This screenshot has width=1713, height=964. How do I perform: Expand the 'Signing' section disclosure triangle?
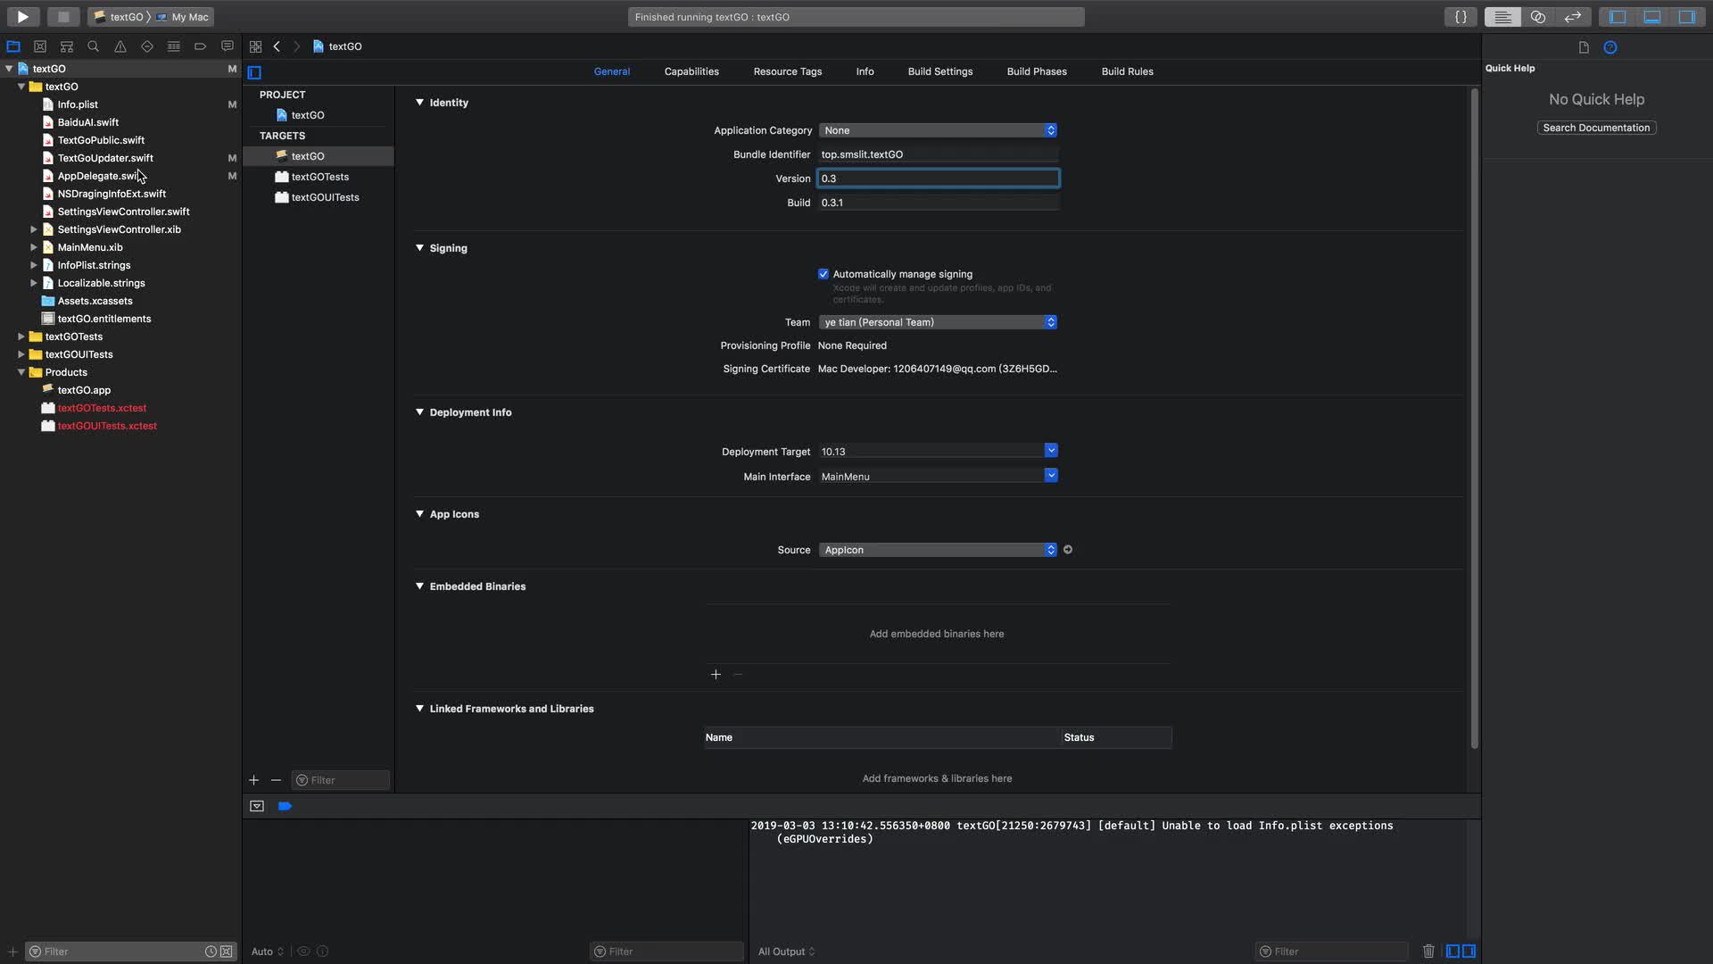coord(420,248)
